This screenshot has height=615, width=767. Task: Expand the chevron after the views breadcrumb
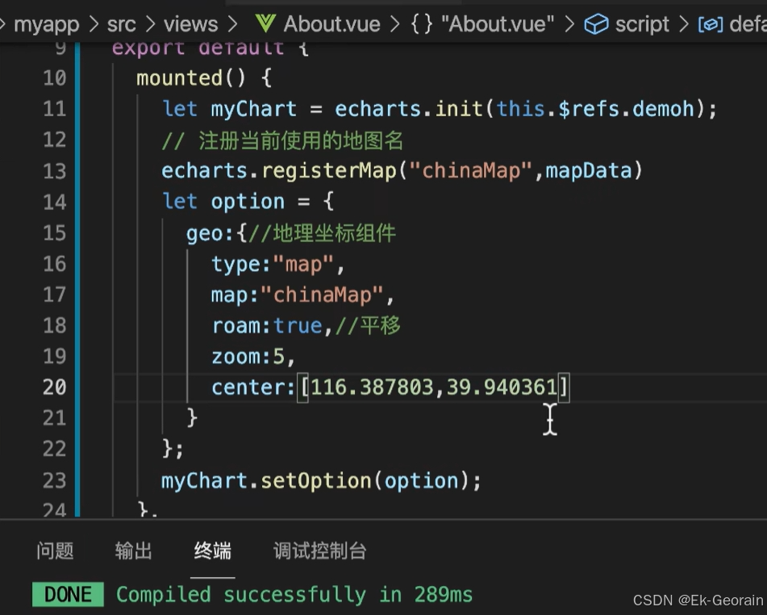click(234, 23)
